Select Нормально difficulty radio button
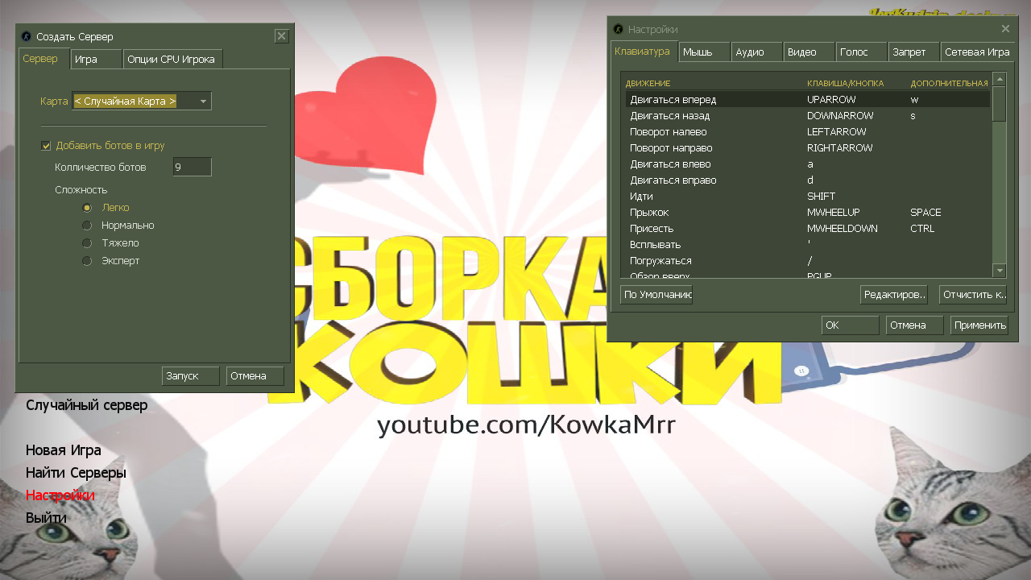 tap(87, 226)
